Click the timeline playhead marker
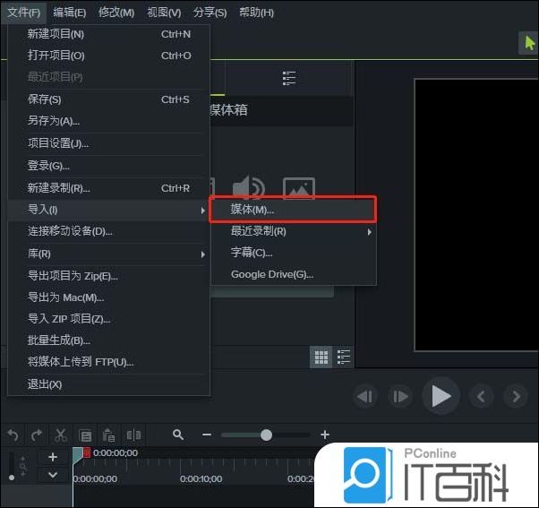 pos(77,455)
